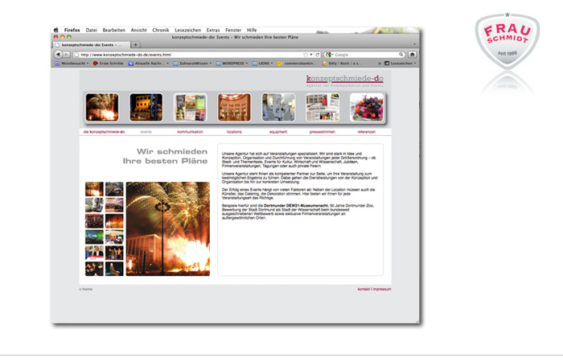The width and height of the screenshot is (563, 362).
Task: Click the fireworks thumbnail in top image bar
Action: tap(102, 107)
